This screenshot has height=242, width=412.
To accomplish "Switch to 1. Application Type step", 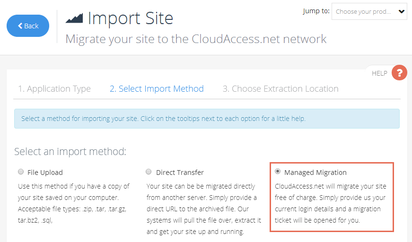I will click(x=54, y=89).
